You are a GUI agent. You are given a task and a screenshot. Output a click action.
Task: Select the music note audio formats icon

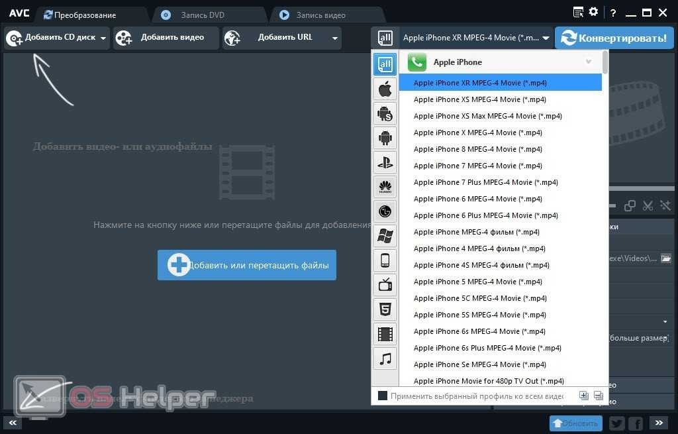385,358
